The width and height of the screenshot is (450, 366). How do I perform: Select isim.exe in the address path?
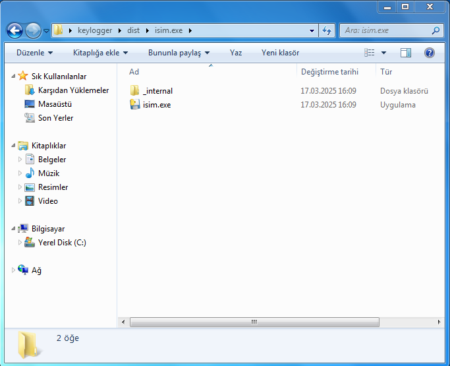point(169,30)
